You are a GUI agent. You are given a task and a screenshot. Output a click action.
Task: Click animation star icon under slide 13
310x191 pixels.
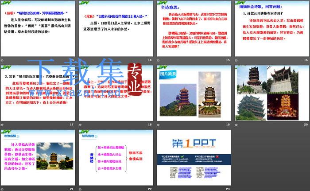click(2, 60)
